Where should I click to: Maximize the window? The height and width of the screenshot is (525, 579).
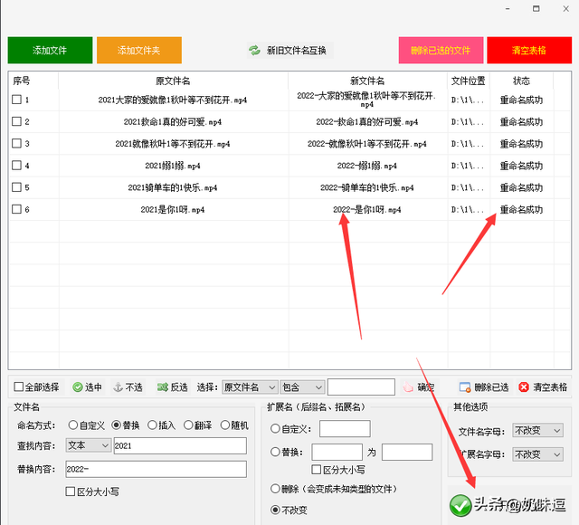(536, 8)
